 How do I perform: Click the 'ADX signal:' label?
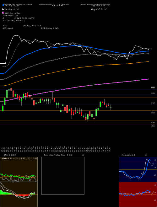pyautogui.click(x=8, y=28)
